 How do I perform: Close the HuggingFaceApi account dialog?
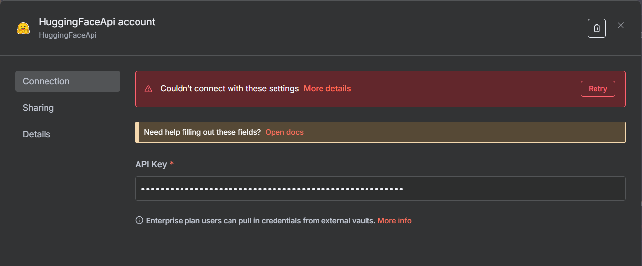click(x=621, y=25)
